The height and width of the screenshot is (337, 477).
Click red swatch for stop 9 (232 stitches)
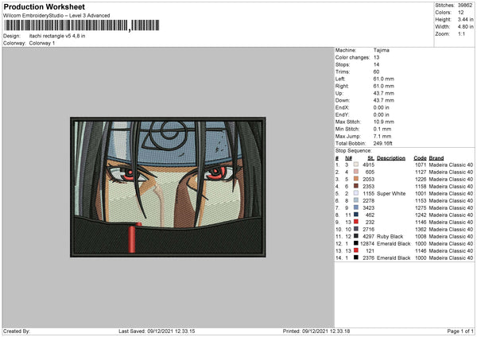pyautogui.click(x=356, y=222)
